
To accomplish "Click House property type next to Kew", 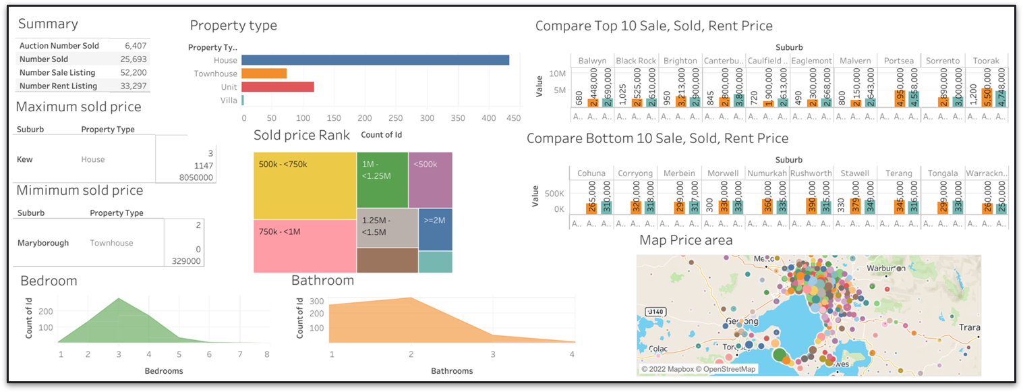I will pos(93,159).
